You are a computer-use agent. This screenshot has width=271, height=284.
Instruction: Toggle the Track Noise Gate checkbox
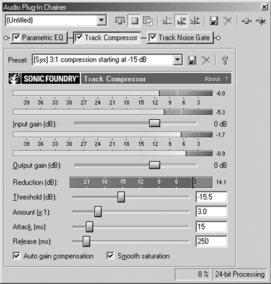pos(153,37)
